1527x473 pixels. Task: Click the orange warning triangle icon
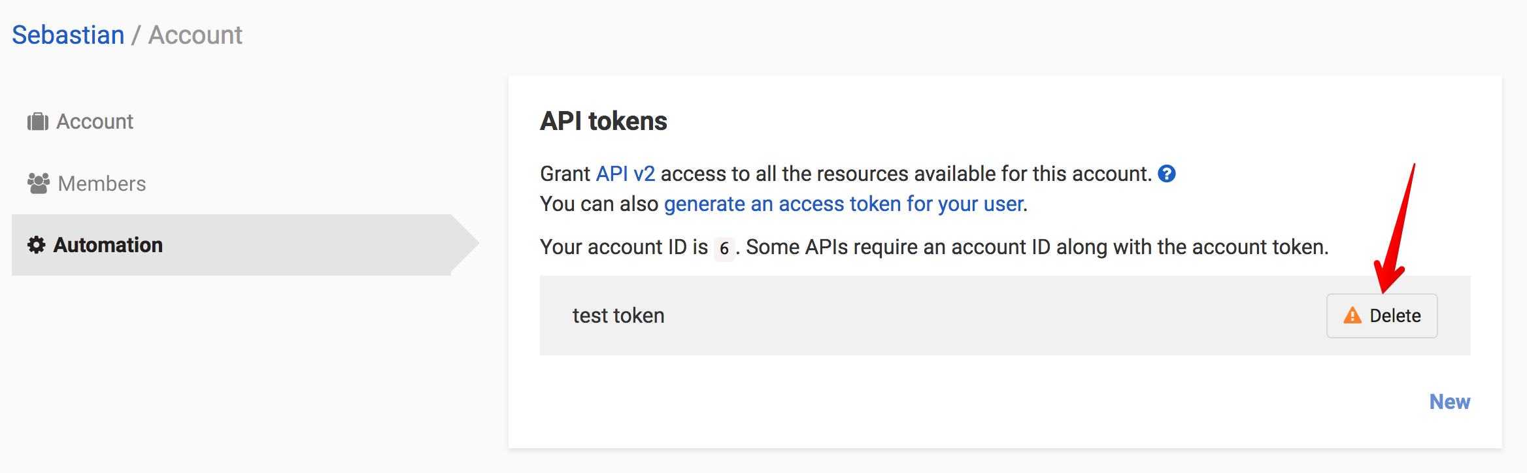click(1352, 316)
